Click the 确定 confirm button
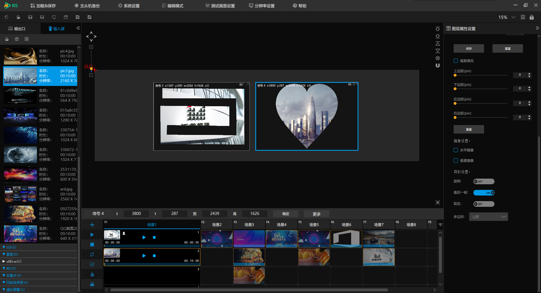 point(286,214)
